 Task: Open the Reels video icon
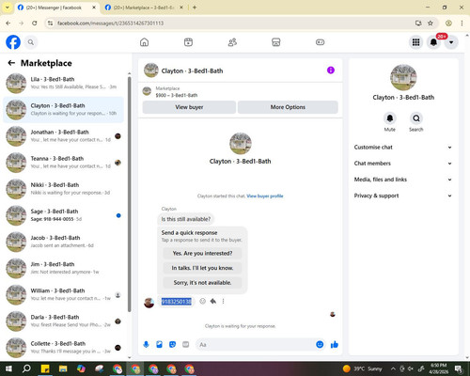click(188, 42)
